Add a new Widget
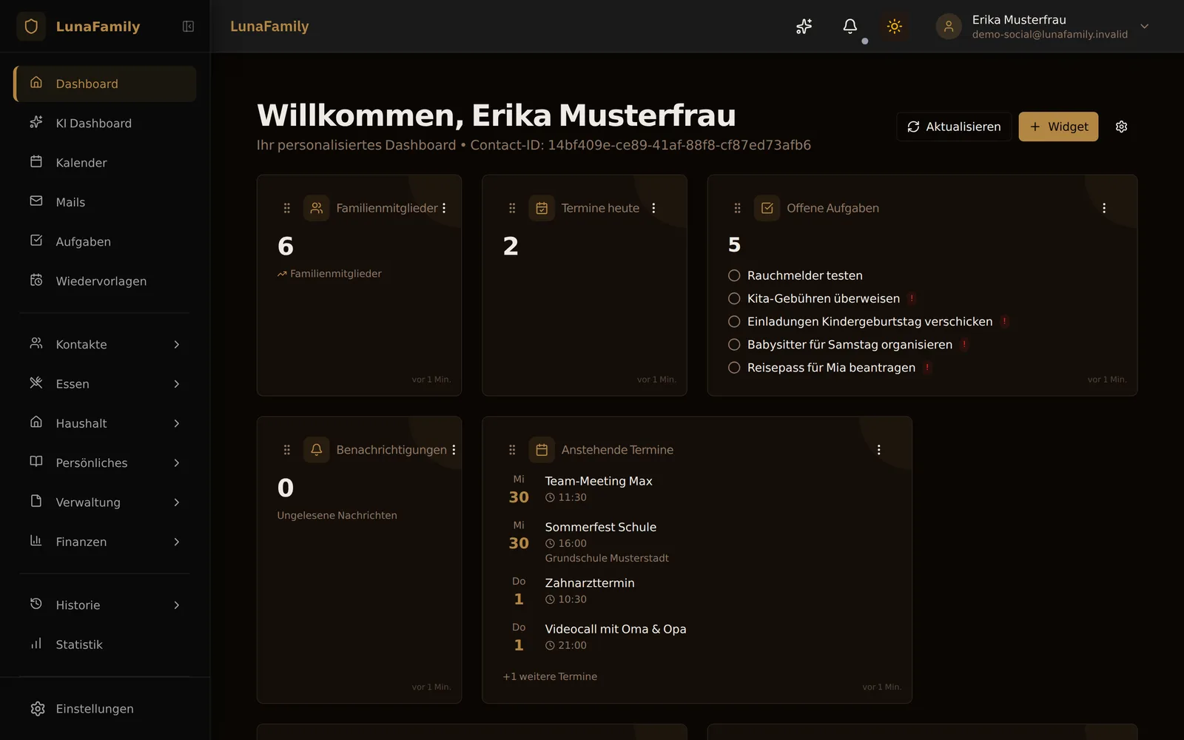 [1058, 127]
